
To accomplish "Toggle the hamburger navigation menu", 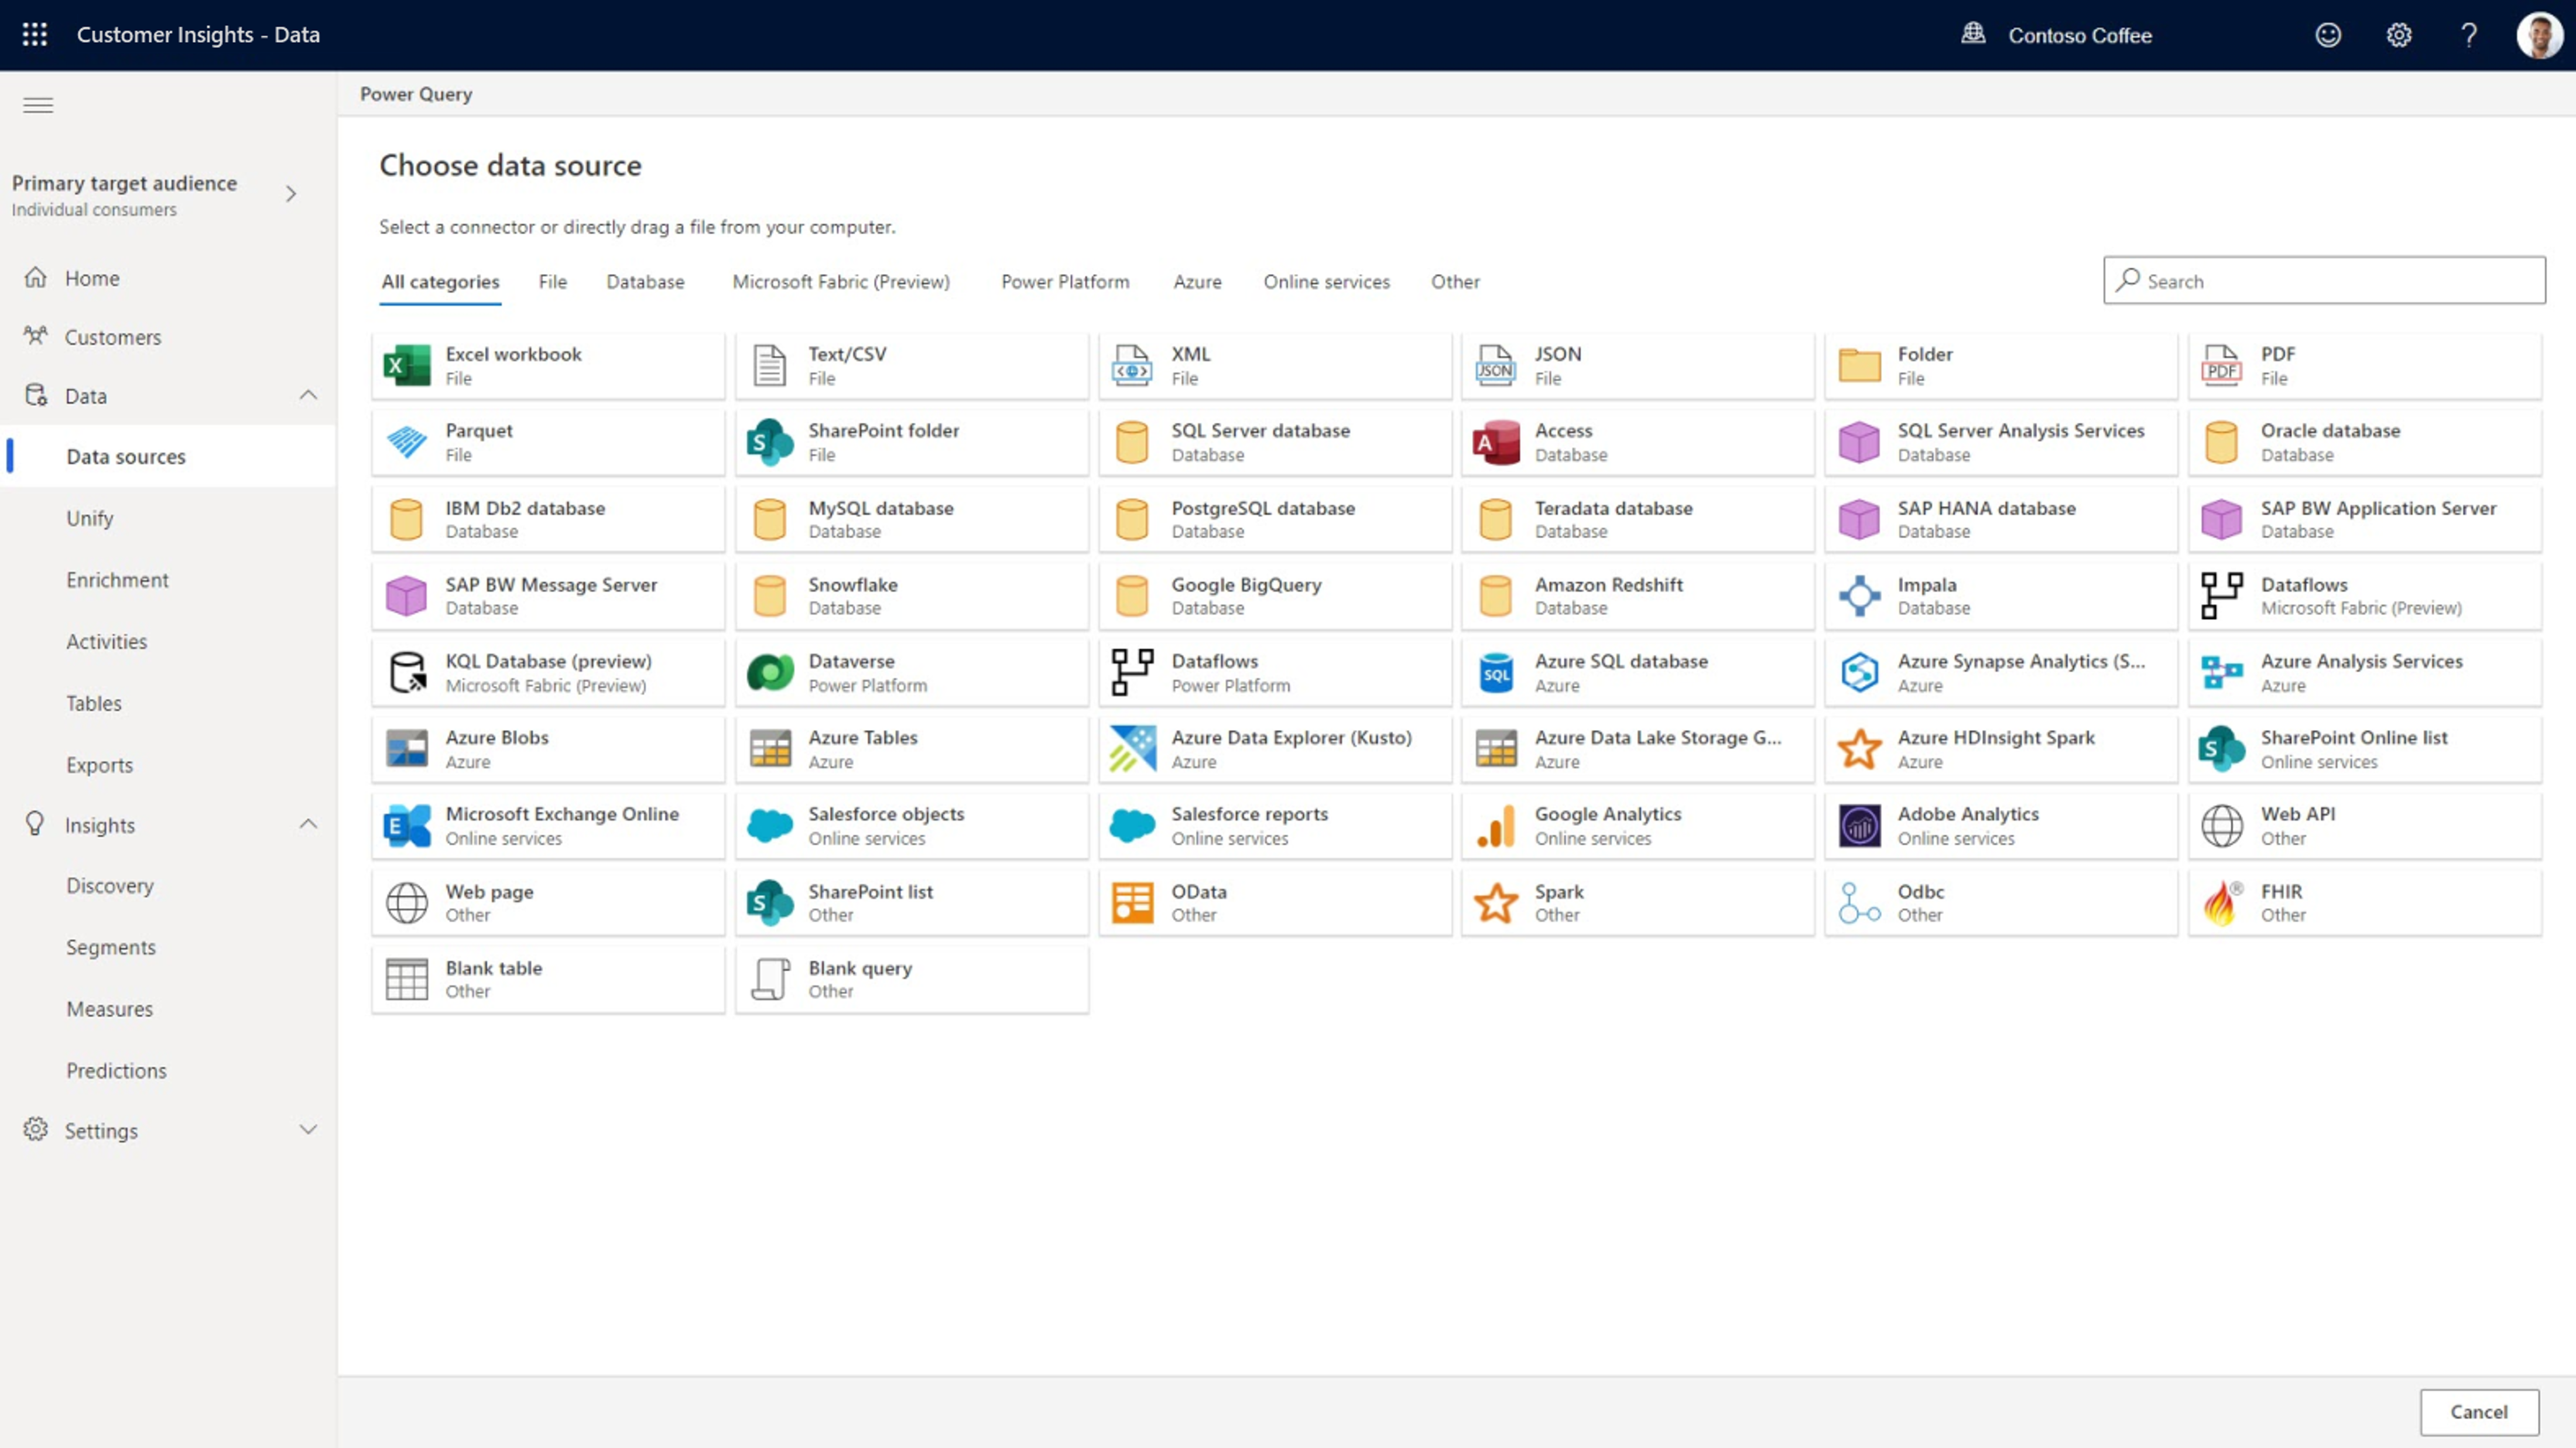I will click(38, 105).
